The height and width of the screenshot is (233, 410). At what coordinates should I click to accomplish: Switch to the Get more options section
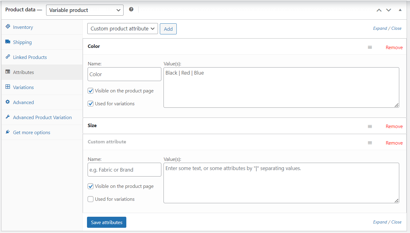click(x=31, y=132)
